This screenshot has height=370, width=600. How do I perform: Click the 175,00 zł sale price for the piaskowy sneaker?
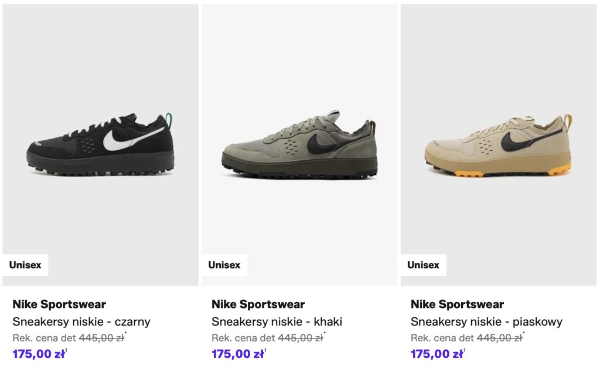click(437, 354)
